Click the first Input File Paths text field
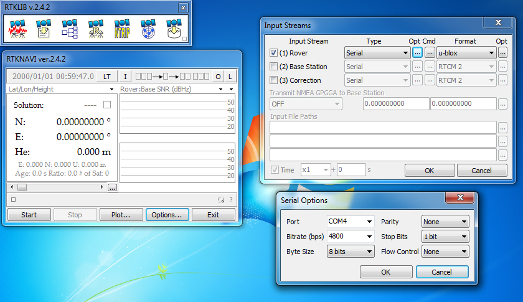Screen dimensions: 523x302 [x=382, y=128]
